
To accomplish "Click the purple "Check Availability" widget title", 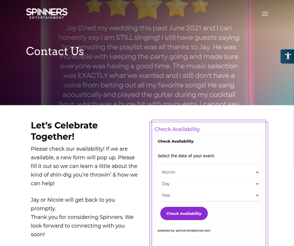I will pyautogui.click(x=177, y=129).
